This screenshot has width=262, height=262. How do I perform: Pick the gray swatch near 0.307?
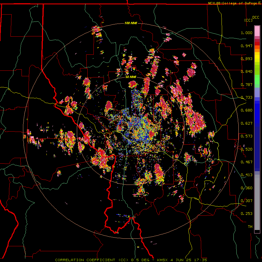click(x=257, y=202)
